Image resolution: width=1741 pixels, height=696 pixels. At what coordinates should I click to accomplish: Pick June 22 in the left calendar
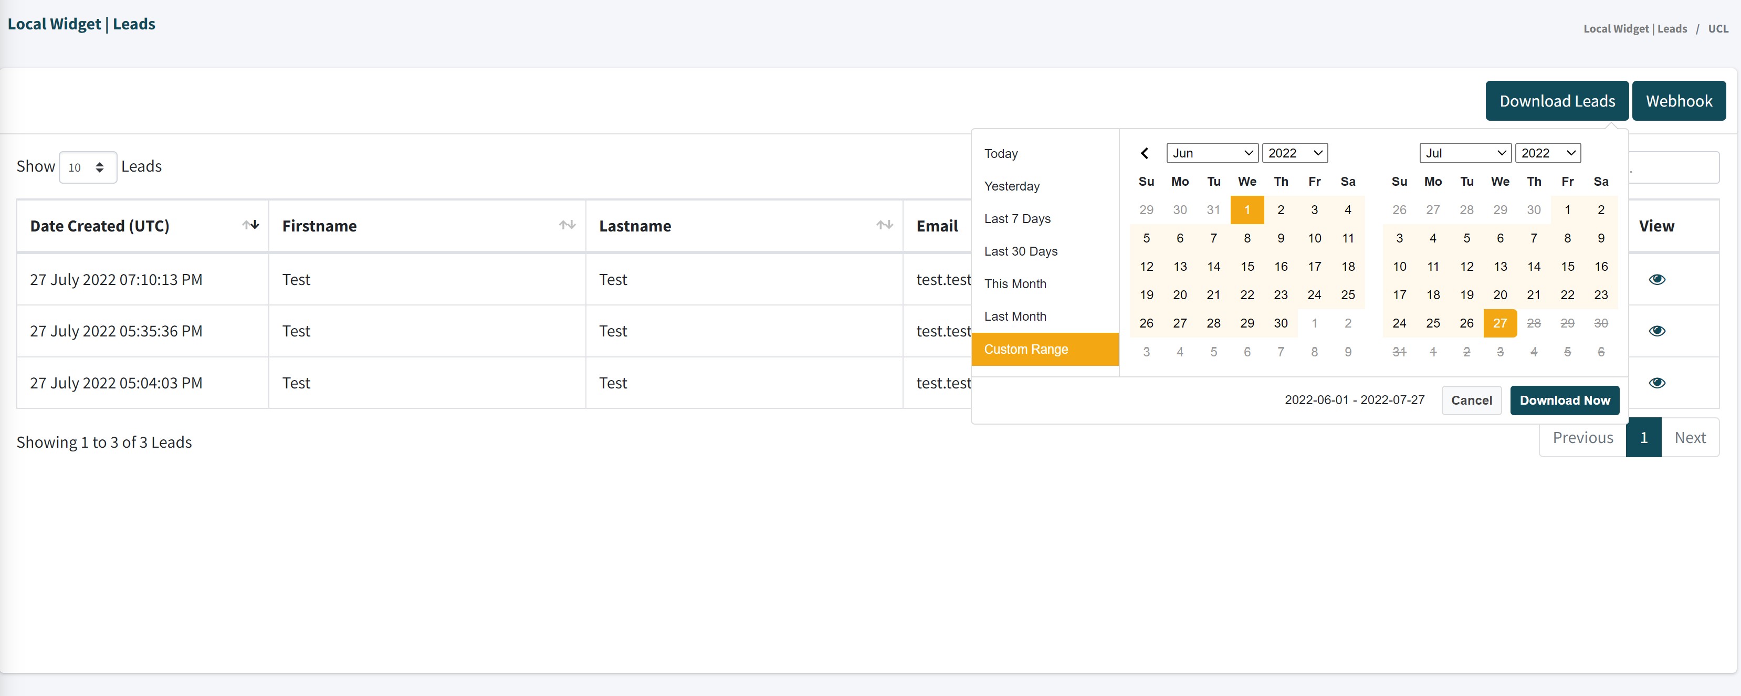1247,294
